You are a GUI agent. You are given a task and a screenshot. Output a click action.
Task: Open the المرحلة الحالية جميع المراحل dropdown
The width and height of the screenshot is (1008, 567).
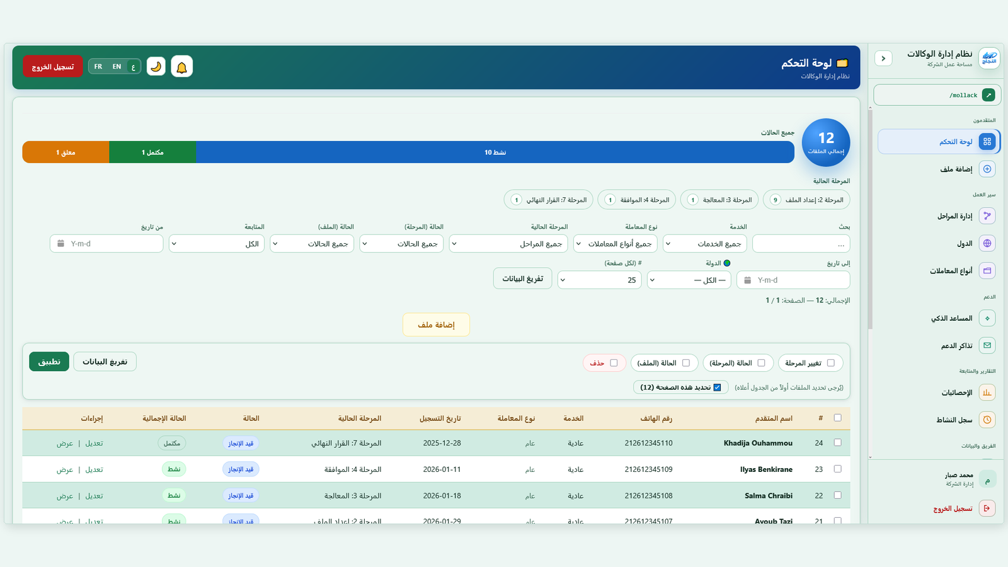click(x=508, y=244)
